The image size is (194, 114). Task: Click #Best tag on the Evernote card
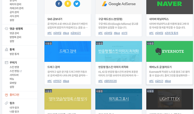tap(168, 81)
